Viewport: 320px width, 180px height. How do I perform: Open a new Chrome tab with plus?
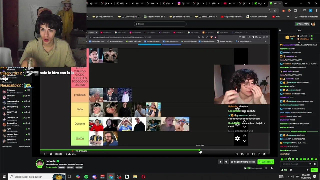[x=286, y=3]
